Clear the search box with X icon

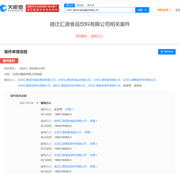coord(132,10)
